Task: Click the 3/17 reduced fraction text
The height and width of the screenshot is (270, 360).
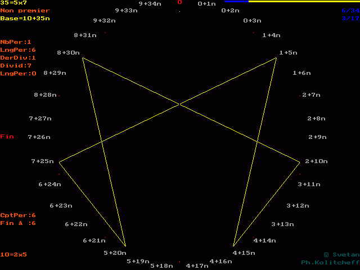Action: 350,19
